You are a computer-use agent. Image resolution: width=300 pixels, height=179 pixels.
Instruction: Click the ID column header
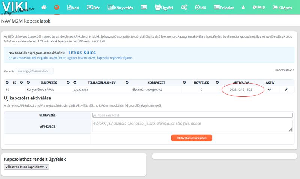[x=15, y=83]
